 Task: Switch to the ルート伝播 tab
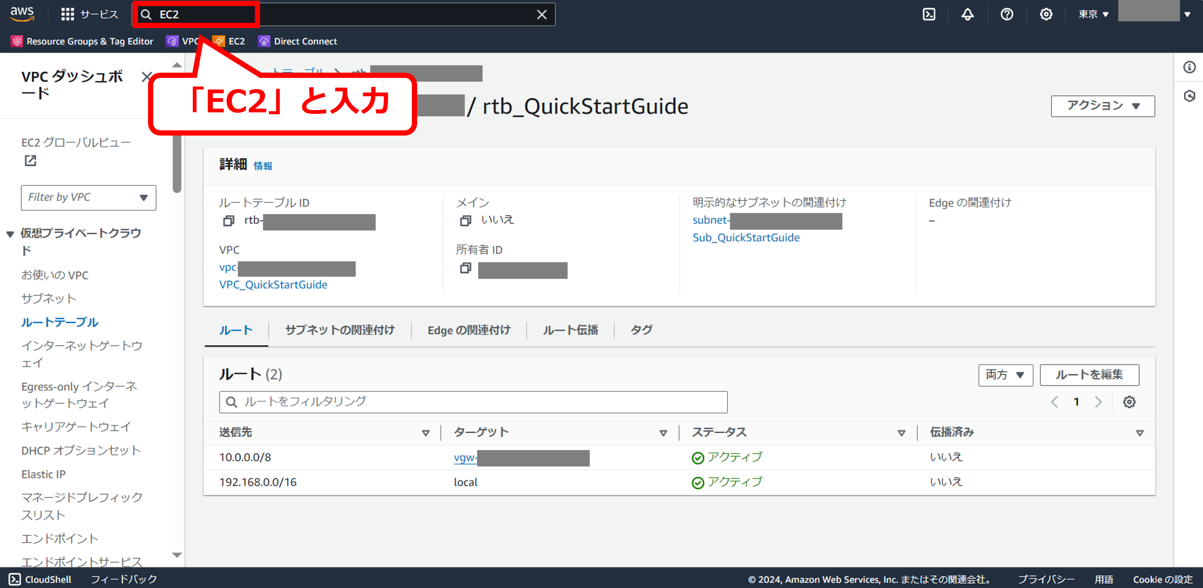570,330
